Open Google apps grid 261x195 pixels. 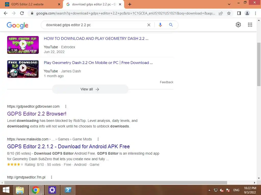tap(250, 25)
